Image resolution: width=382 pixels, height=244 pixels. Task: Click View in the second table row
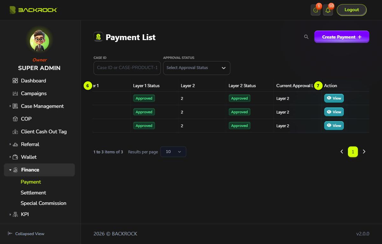[x=334, y=112]
